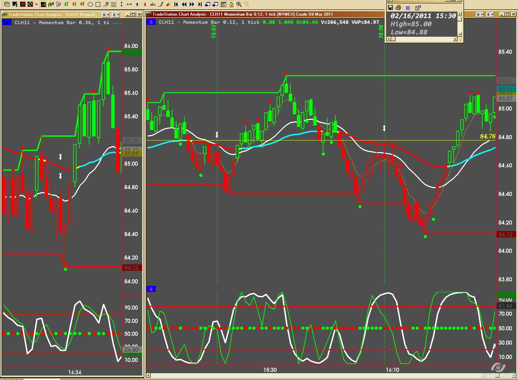Click the red 84.12 price tag in left chart
518x380 pixels.
[x=132, y=268]
